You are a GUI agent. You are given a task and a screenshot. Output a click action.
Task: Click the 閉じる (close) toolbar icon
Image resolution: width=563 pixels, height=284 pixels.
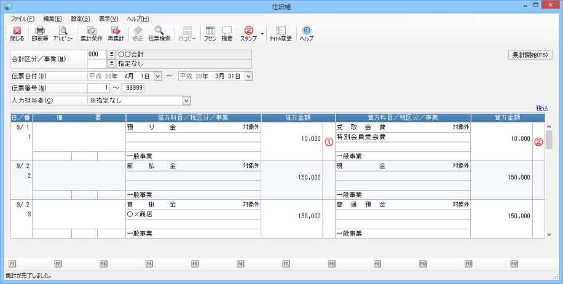coord(17,33)
